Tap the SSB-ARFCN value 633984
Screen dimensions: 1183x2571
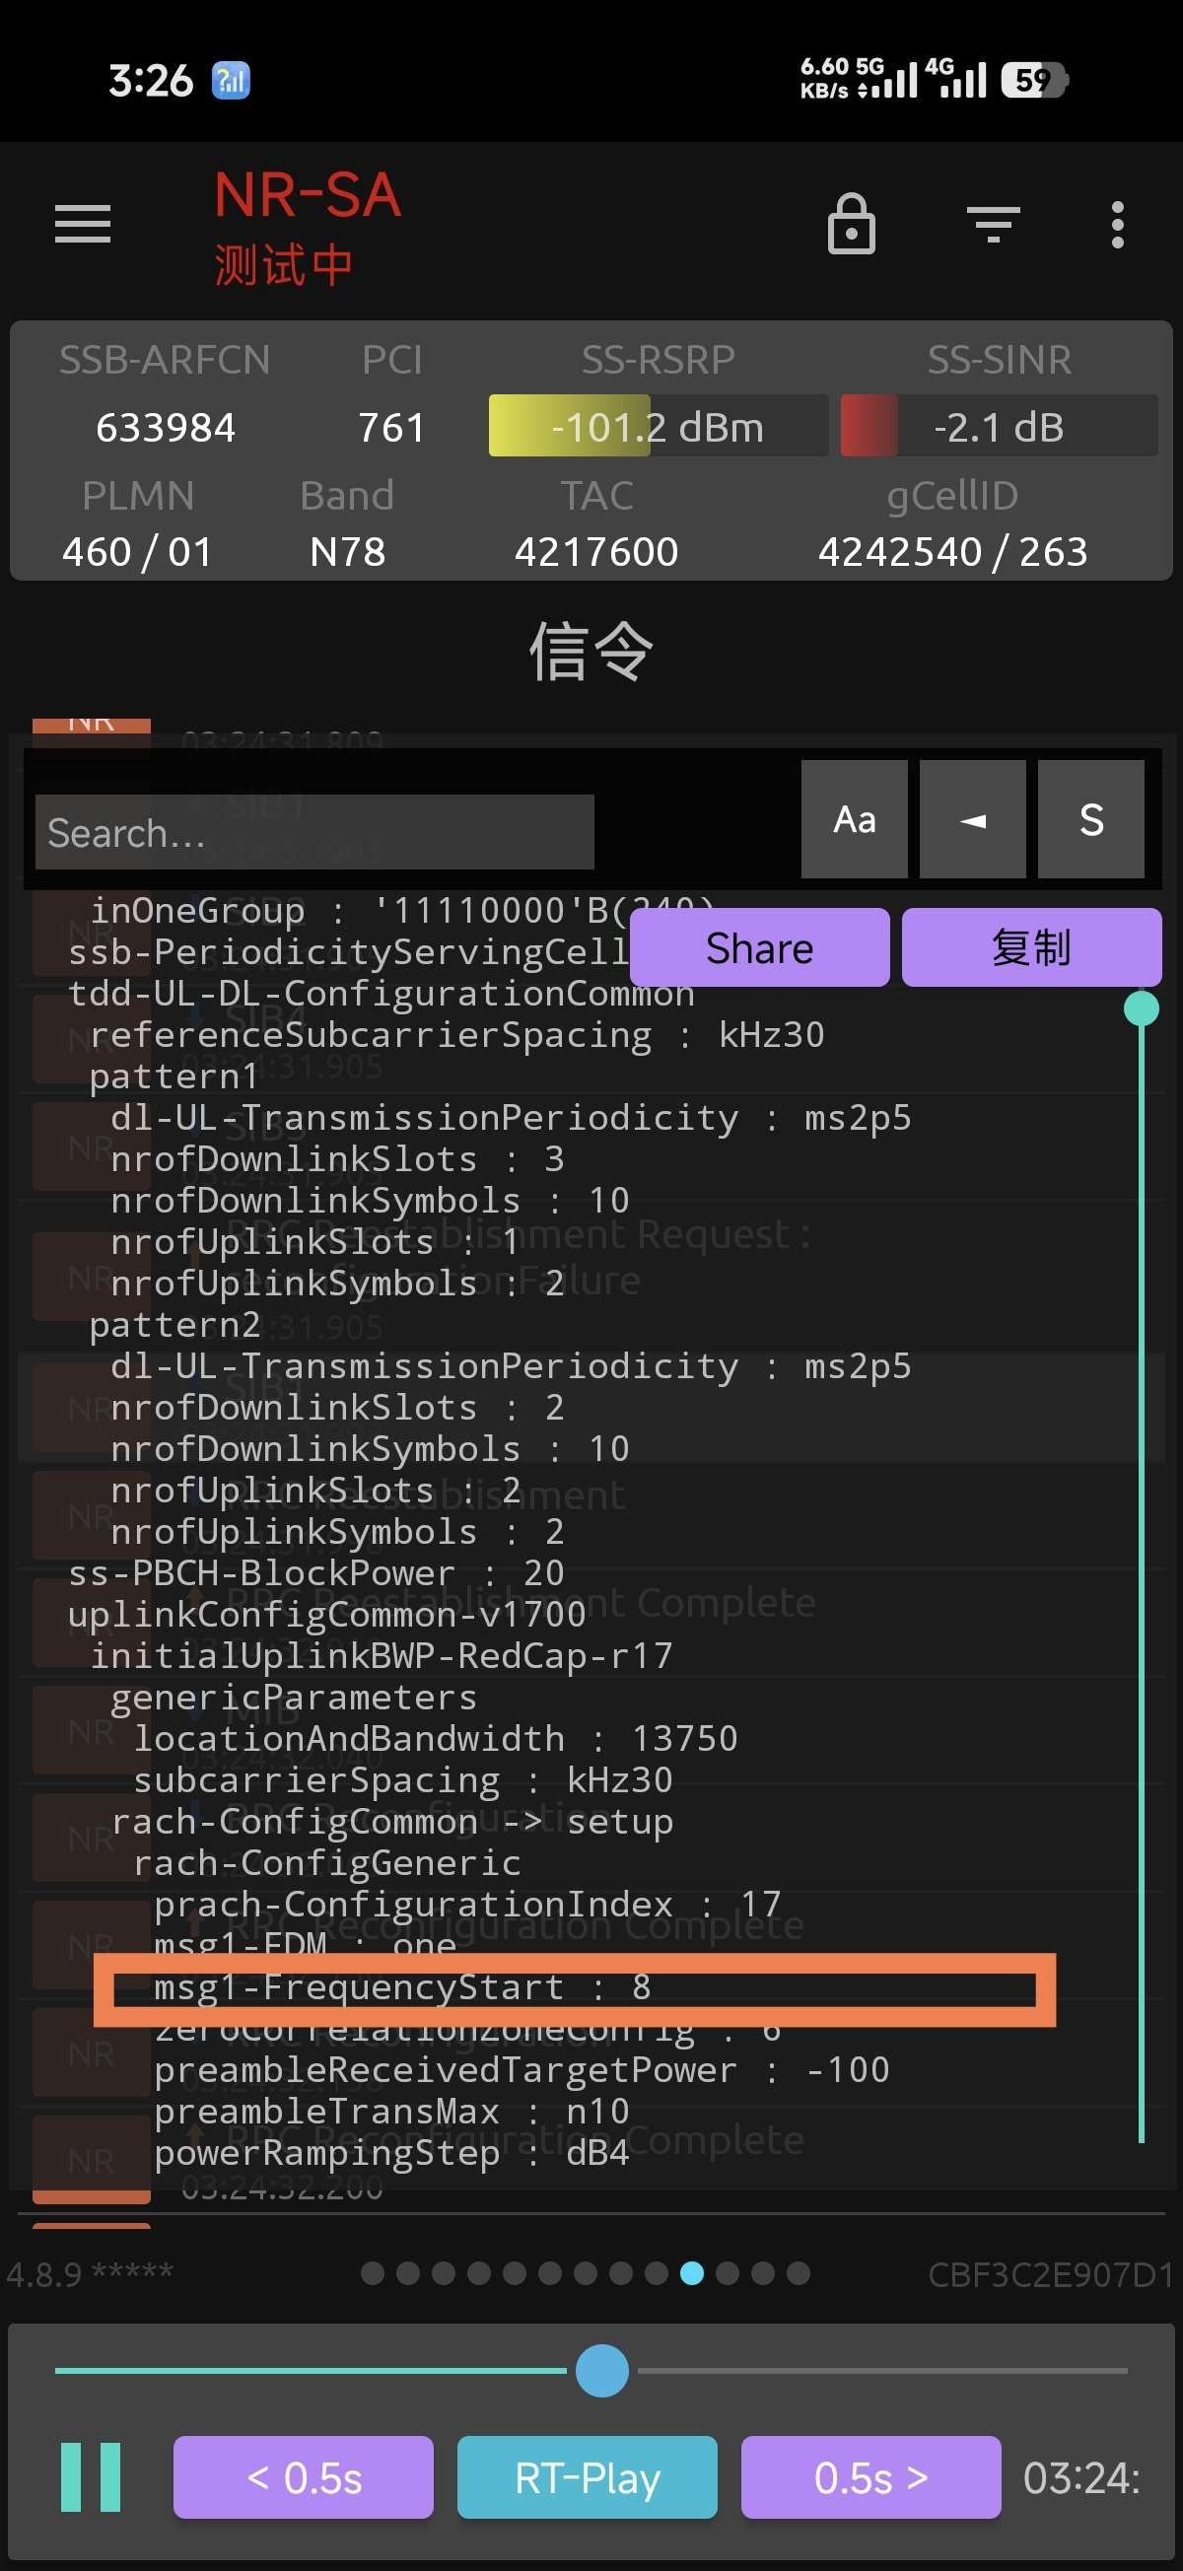point(166,427)
